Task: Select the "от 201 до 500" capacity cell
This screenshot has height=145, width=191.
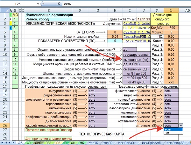Action: [x=137, y=78]
